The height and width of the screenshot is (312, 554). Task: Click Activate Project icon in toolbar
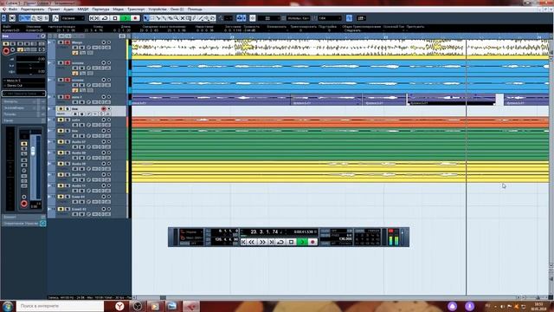3,18
